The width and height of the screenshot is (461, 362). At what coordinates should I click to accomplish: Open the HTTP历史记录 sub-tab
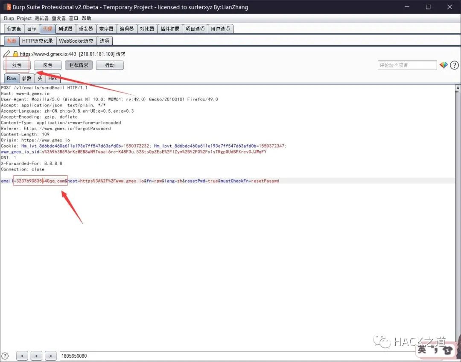pyautogui.click(x=37, y=41)
